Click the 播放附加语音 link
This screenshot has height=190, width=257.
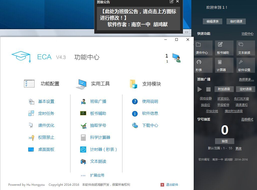point(234,111)
